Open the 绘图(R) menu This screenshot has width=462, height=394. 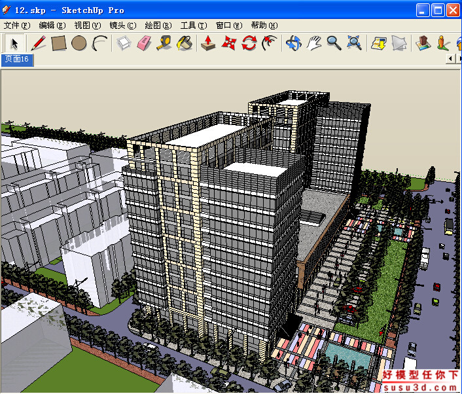point(158,26)
